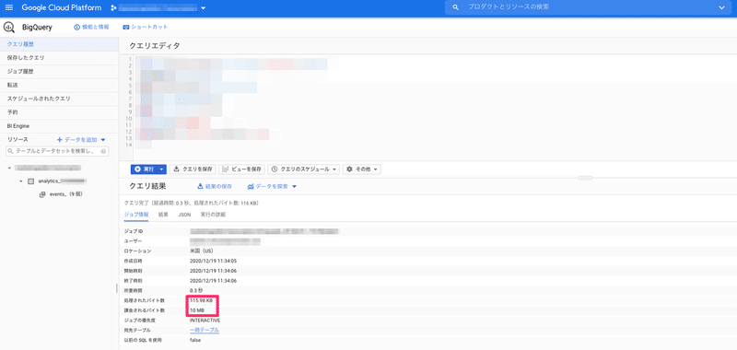Click the クエリ完了 status message
Image resolution: width=737 pixels, height=350 pixels.
191,204
